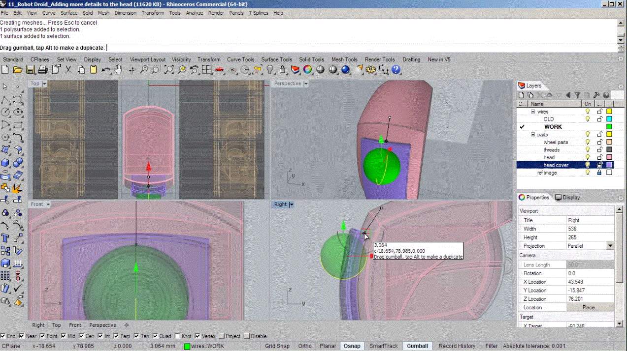
Task: Check the Disable osnap checkbox
Action: click(x=247, y=336)
